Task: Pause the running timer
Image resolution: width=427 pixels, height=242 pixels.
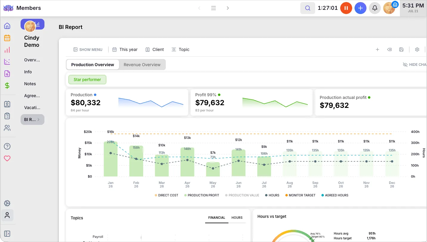Action: click(x=346, y=8)
